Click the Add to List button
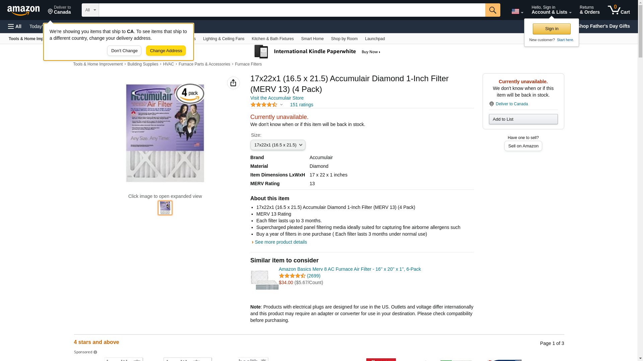This screenshot has width=643, height=361. click(523, 119)
